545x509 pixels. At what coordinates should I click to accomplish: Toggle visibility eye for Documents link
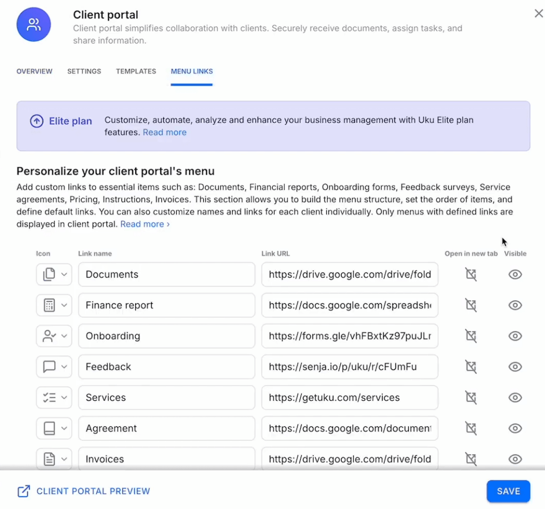(x=515, y=274)
